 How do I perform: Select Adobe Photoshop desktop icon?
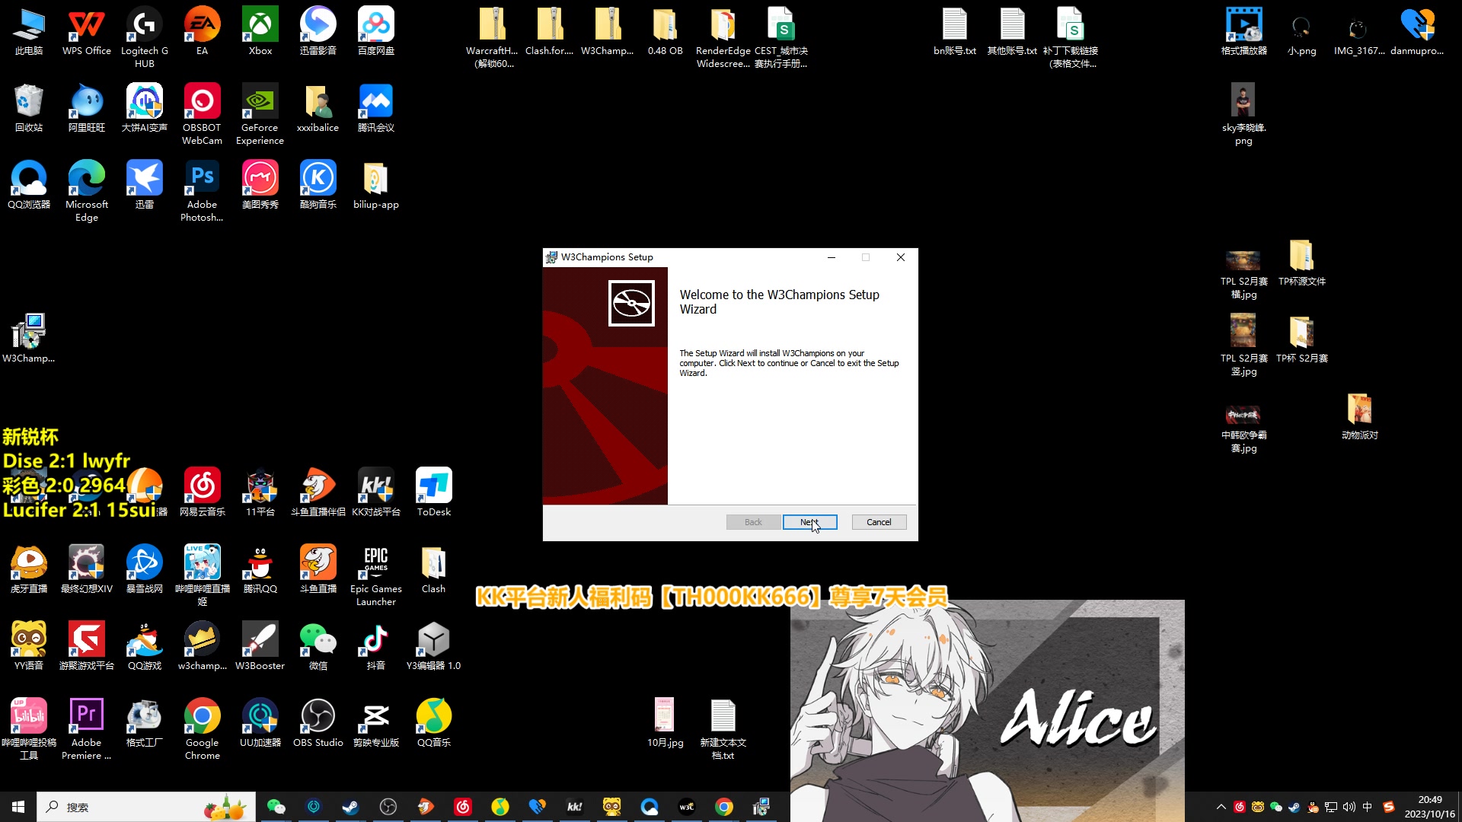203,192
